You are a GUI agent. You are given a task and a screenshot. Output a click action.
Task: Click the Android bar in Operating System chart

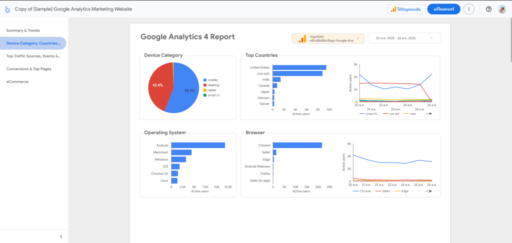[x=198, y=145]
